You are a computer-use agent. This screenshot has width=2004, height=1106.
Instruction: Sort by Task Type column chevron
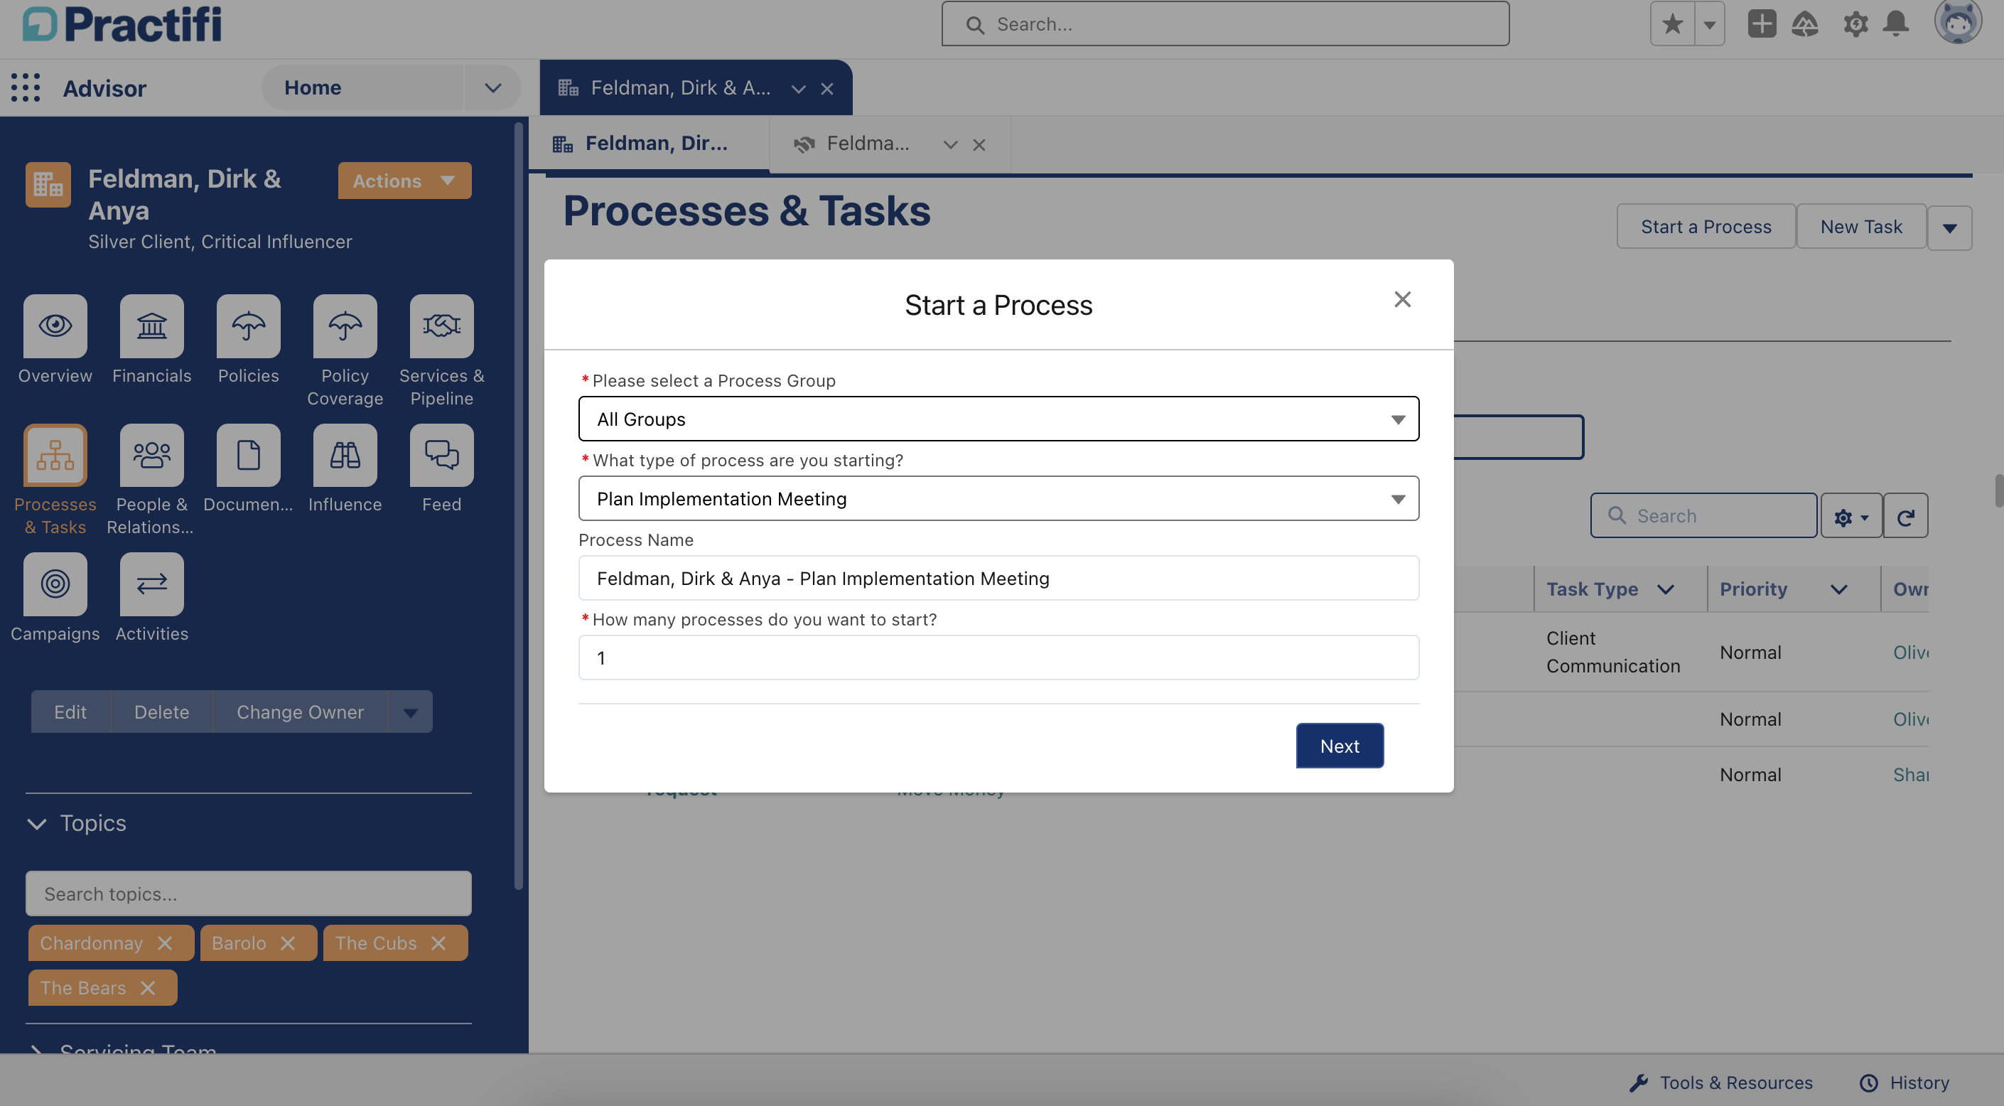point(1666,589)
